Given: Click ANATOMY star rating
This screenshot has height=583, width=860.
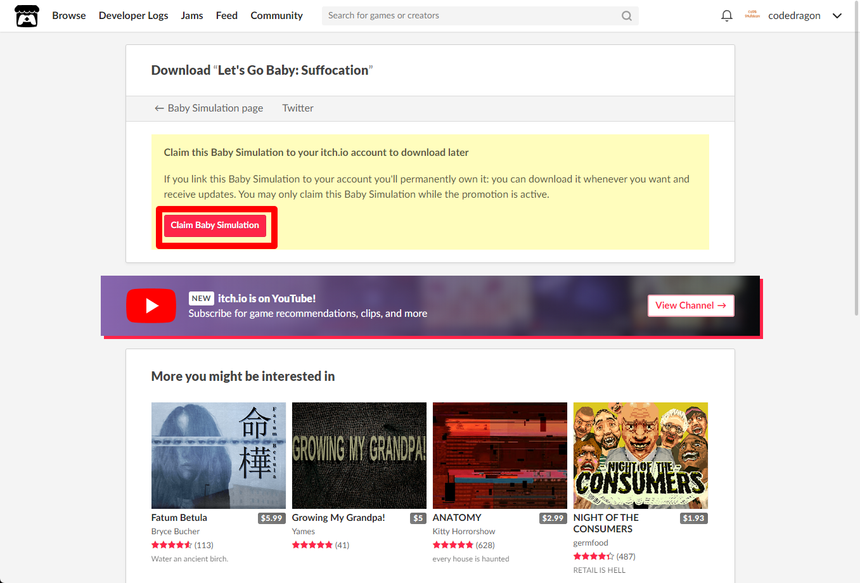Looking at the screenshot, I should (453, 545).
